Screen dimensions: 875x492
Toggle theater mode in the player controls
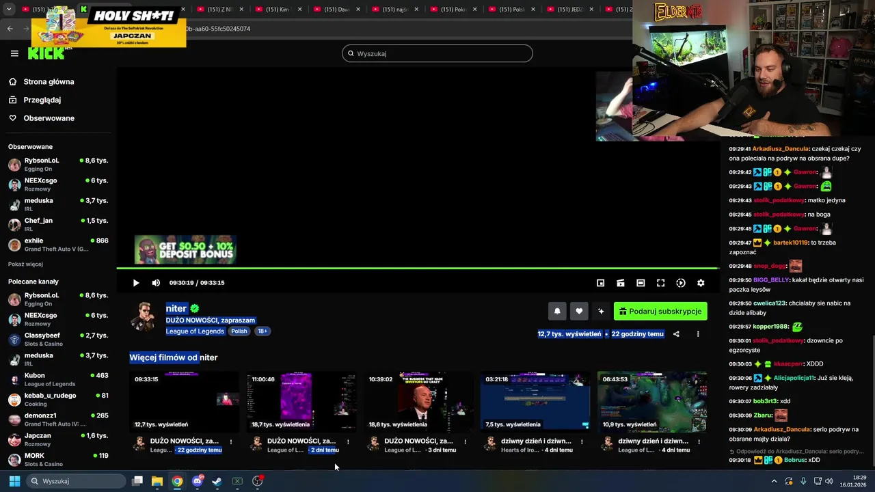(x=641, y=283)
